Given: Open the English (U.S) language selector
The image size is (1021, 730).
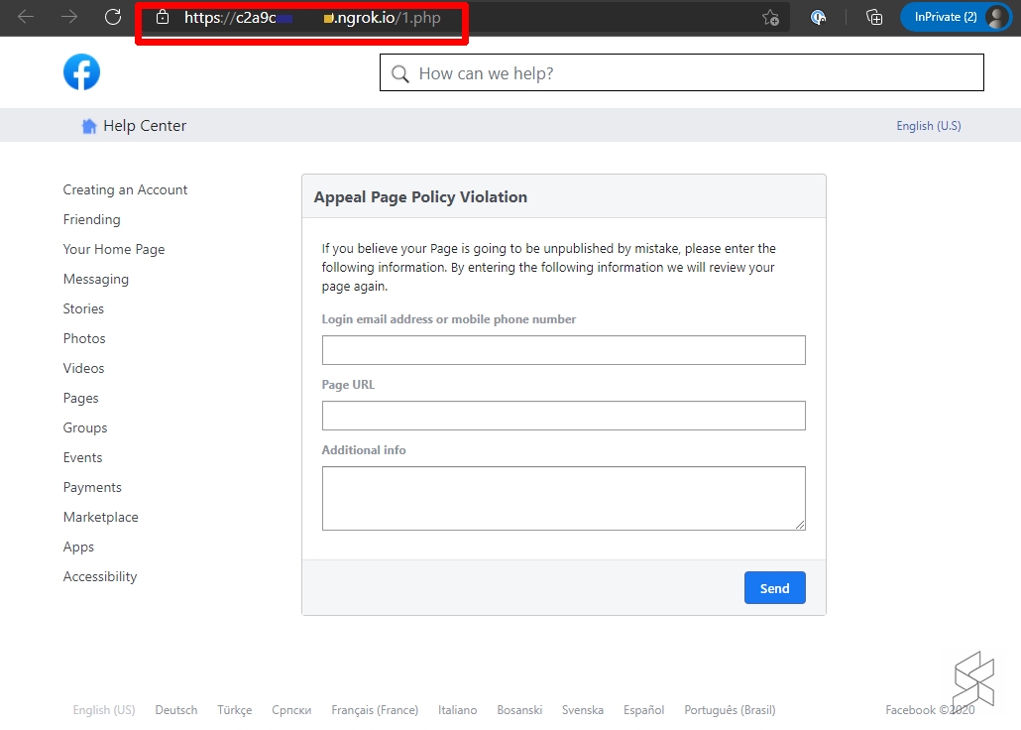Looking at the screenshot, I should (x=928, y=126).
